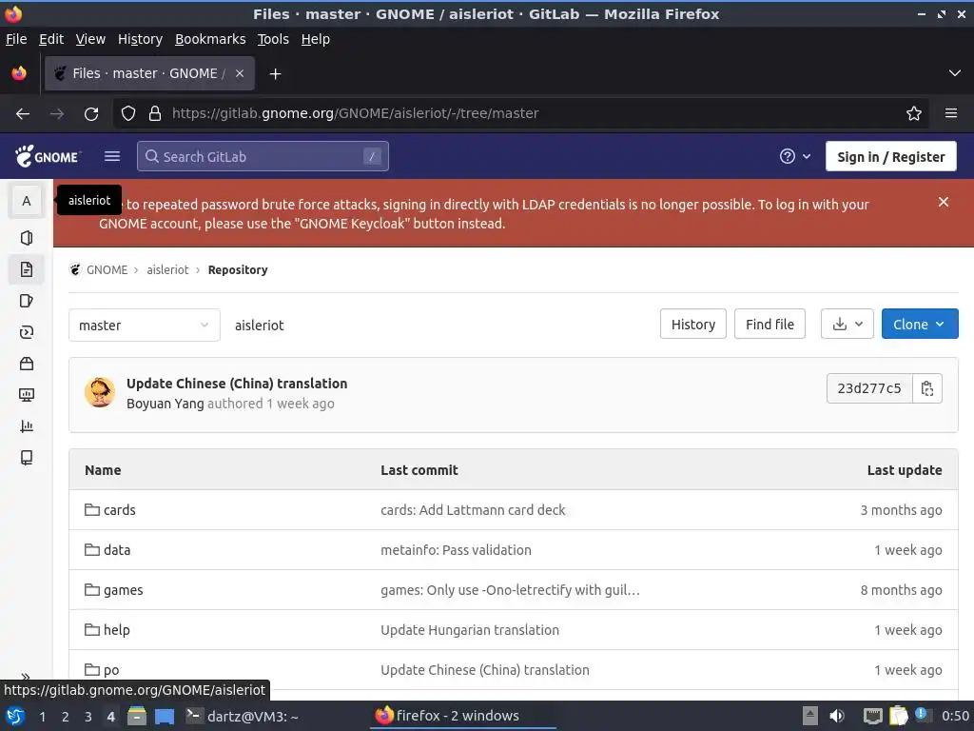Image resolution: width=974 pixels, height=731 pixels.
Task: Reload the page in Firefox
Action: 91,114
